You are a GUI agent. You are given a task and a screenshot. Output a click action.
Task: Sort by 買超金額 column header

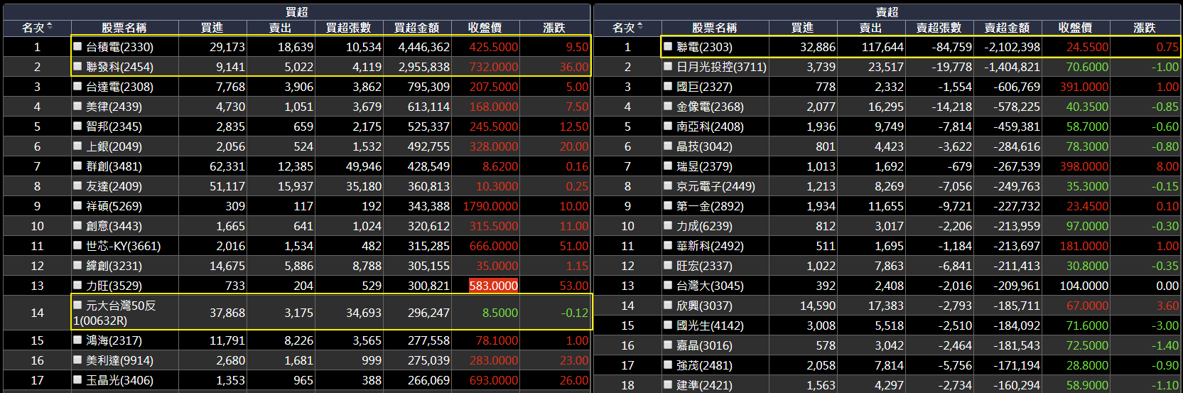(x=417, y=28)
